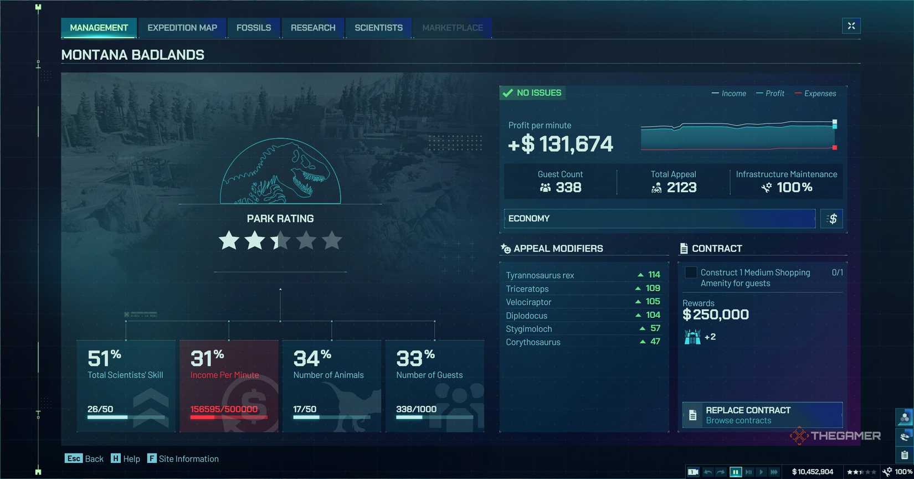Open the clipboard side panel icon
914x479 pixels.
click(x=905, y=455)
